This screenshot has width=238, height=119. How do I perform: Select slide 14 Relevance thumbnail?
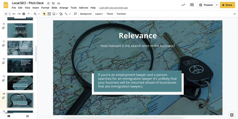pyautogui.click(x=20, y=101)
